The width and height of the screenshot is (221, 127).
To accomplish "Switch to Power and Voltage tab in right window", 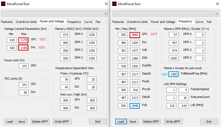I will 163,22.
